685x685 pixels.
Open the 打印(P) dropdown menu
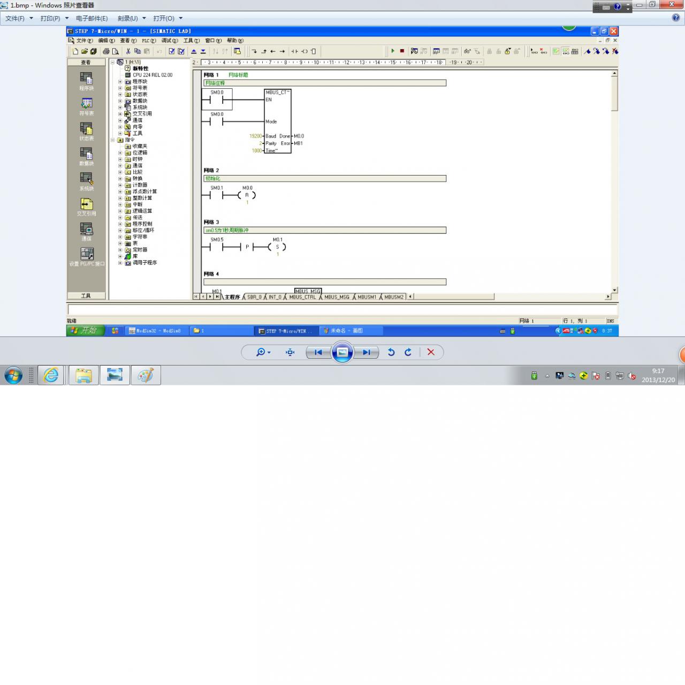click(54, 18)
